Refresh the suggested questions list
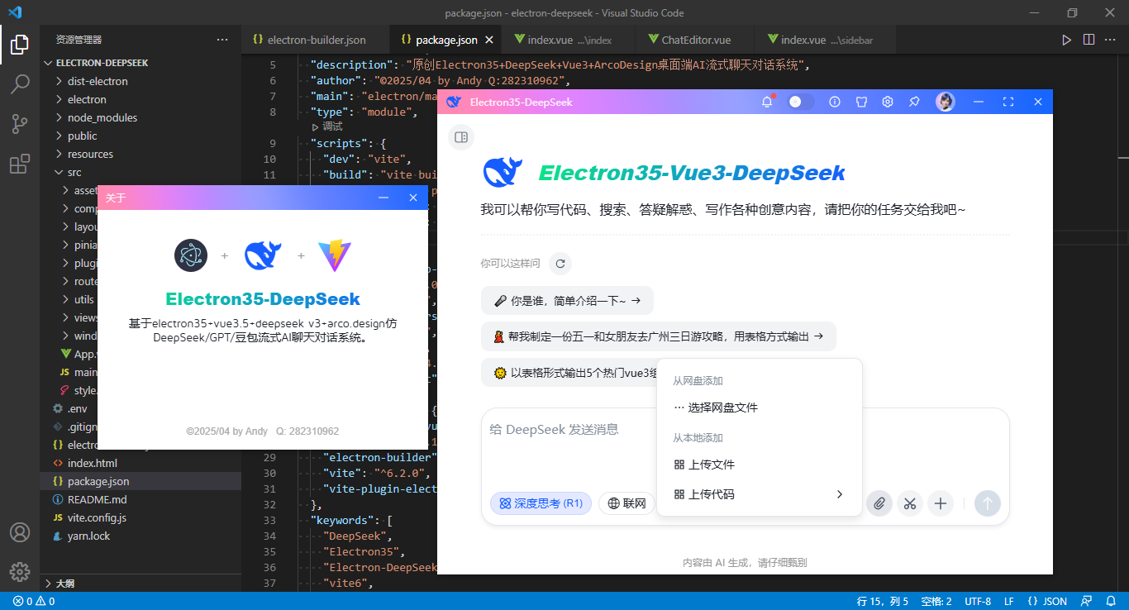This screenshot has height=610, width=1129. click(x=560, y=264)
